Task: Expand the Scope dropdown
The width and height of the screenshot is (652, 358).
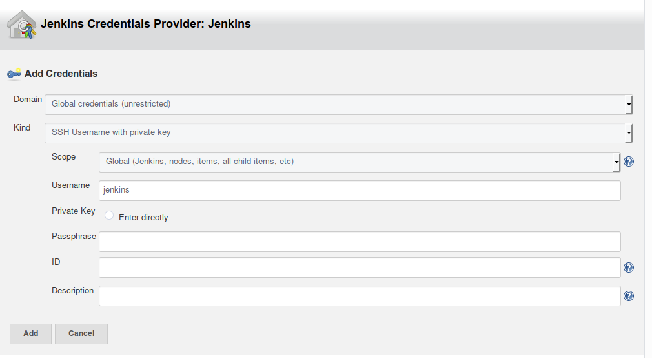Action: point(359,162)
